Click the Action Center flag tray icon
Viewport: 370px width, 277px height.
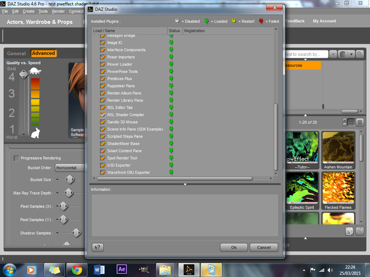pos(313,270)
